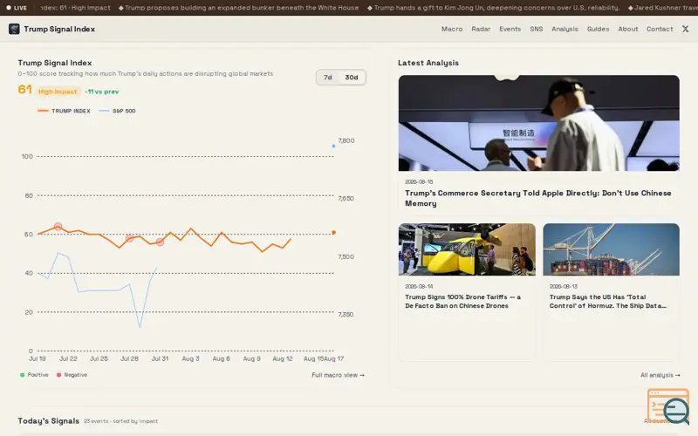The width and height of the screenshot is (698, 436).
Task: Click the LIVE indicator dot
Action: 9,8
